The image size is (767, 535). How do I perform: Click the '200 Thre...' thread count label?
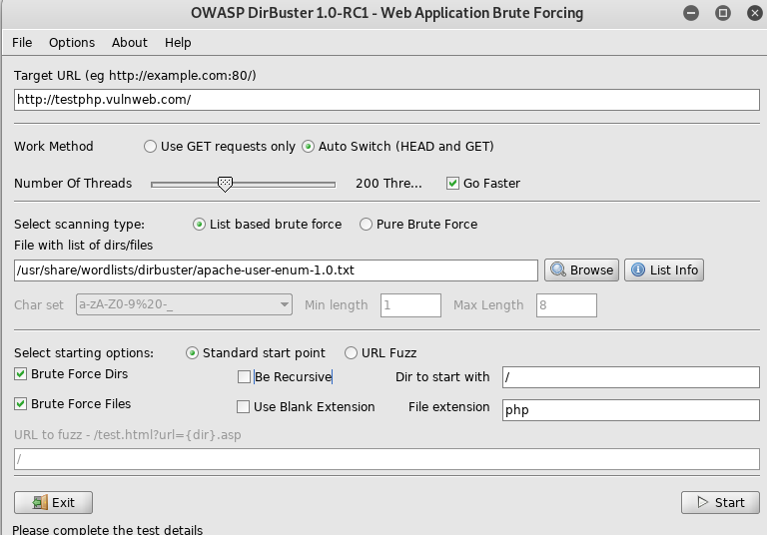(388, 184)
